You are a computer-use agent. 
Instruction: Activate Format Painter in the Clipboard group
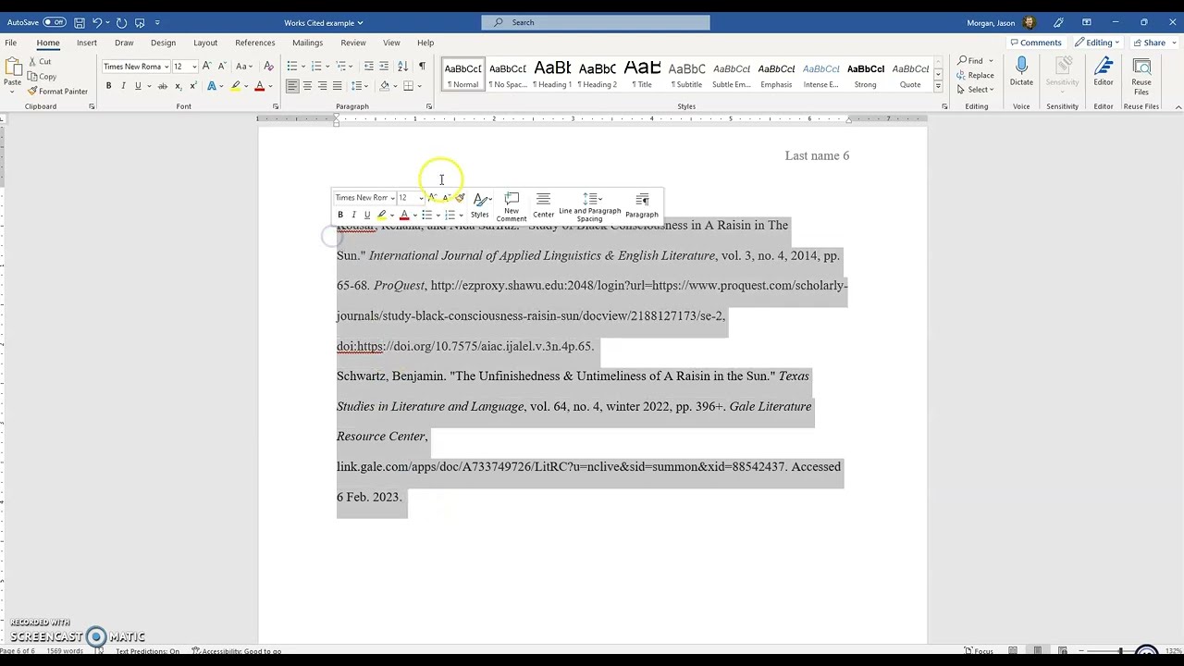(57, 92)
